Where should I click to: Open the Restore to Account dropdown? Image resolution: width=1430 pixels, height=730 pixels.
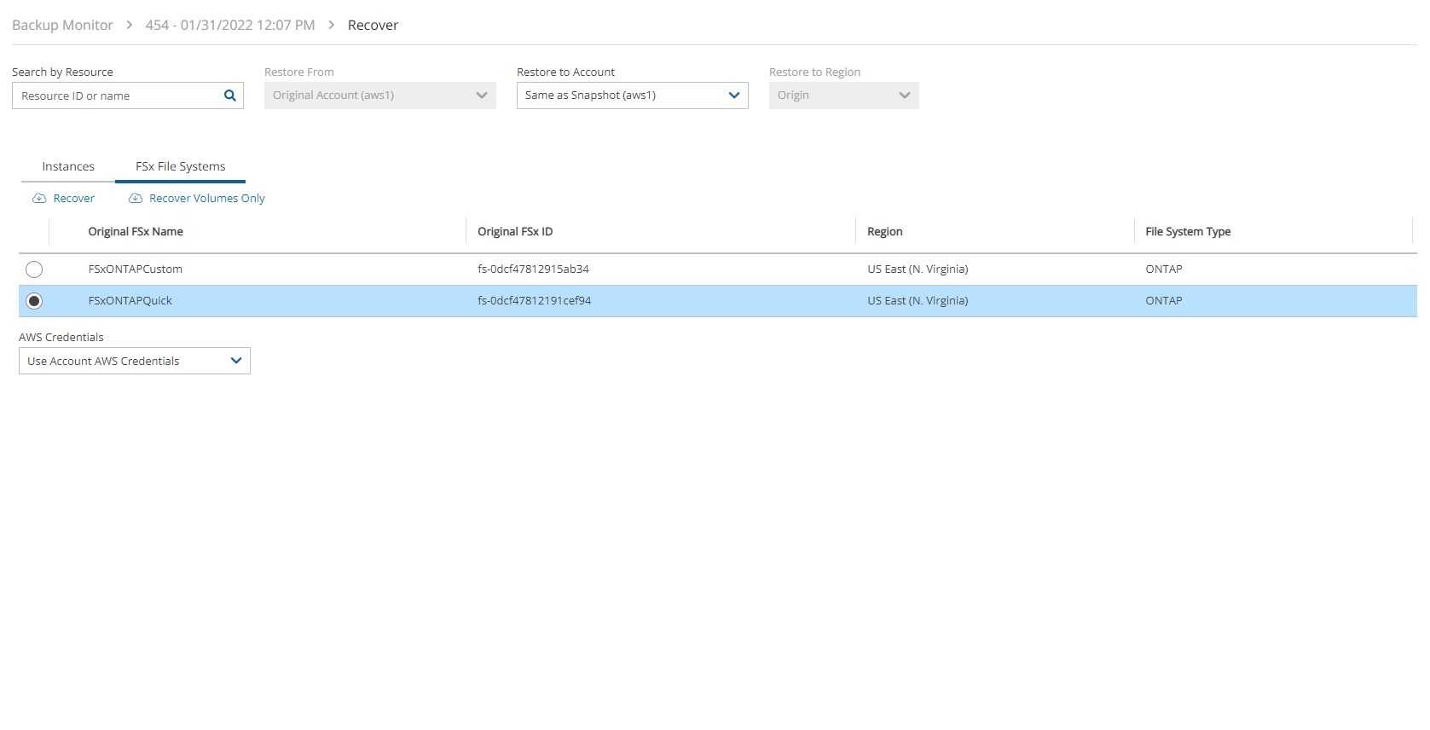click(632, 96)
